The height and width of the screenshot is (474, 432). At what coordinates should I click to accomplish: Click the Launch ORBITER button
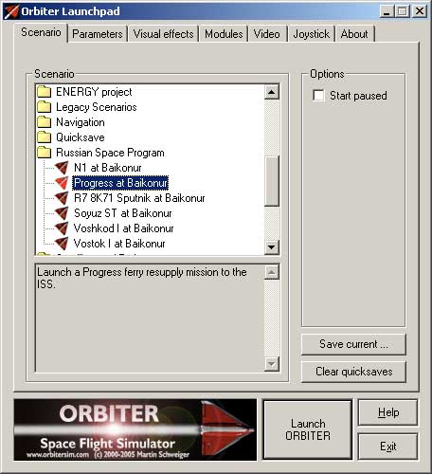[x=308, y=429]
